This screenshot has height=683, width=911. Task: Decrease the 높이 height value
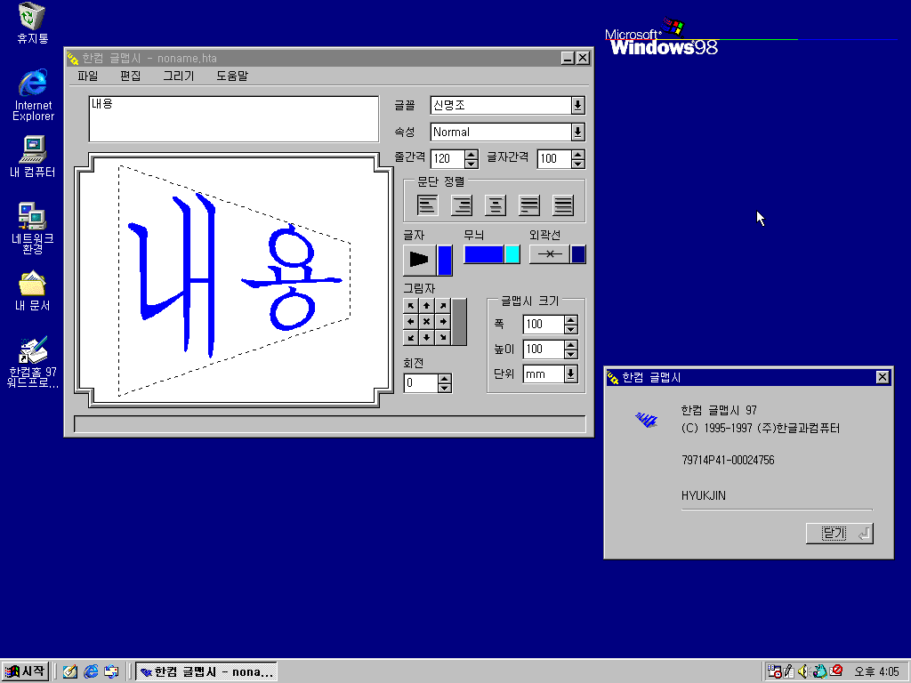point(570,354)
